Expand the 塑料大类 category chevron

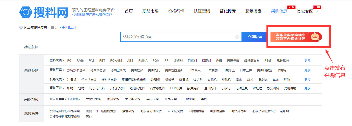[x=63, y=60]
